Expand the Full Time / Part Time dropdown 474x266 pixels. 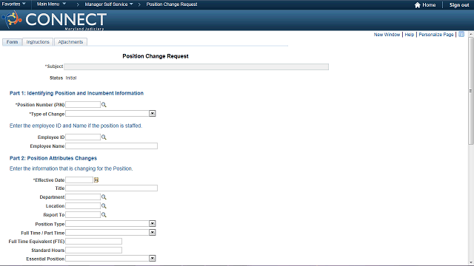(x=153, y=233)
